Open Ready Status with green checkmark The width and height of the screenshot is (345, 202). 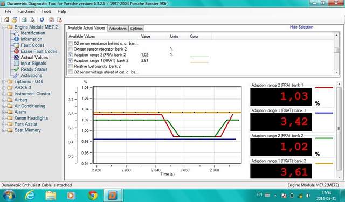[x=34, y=69]
